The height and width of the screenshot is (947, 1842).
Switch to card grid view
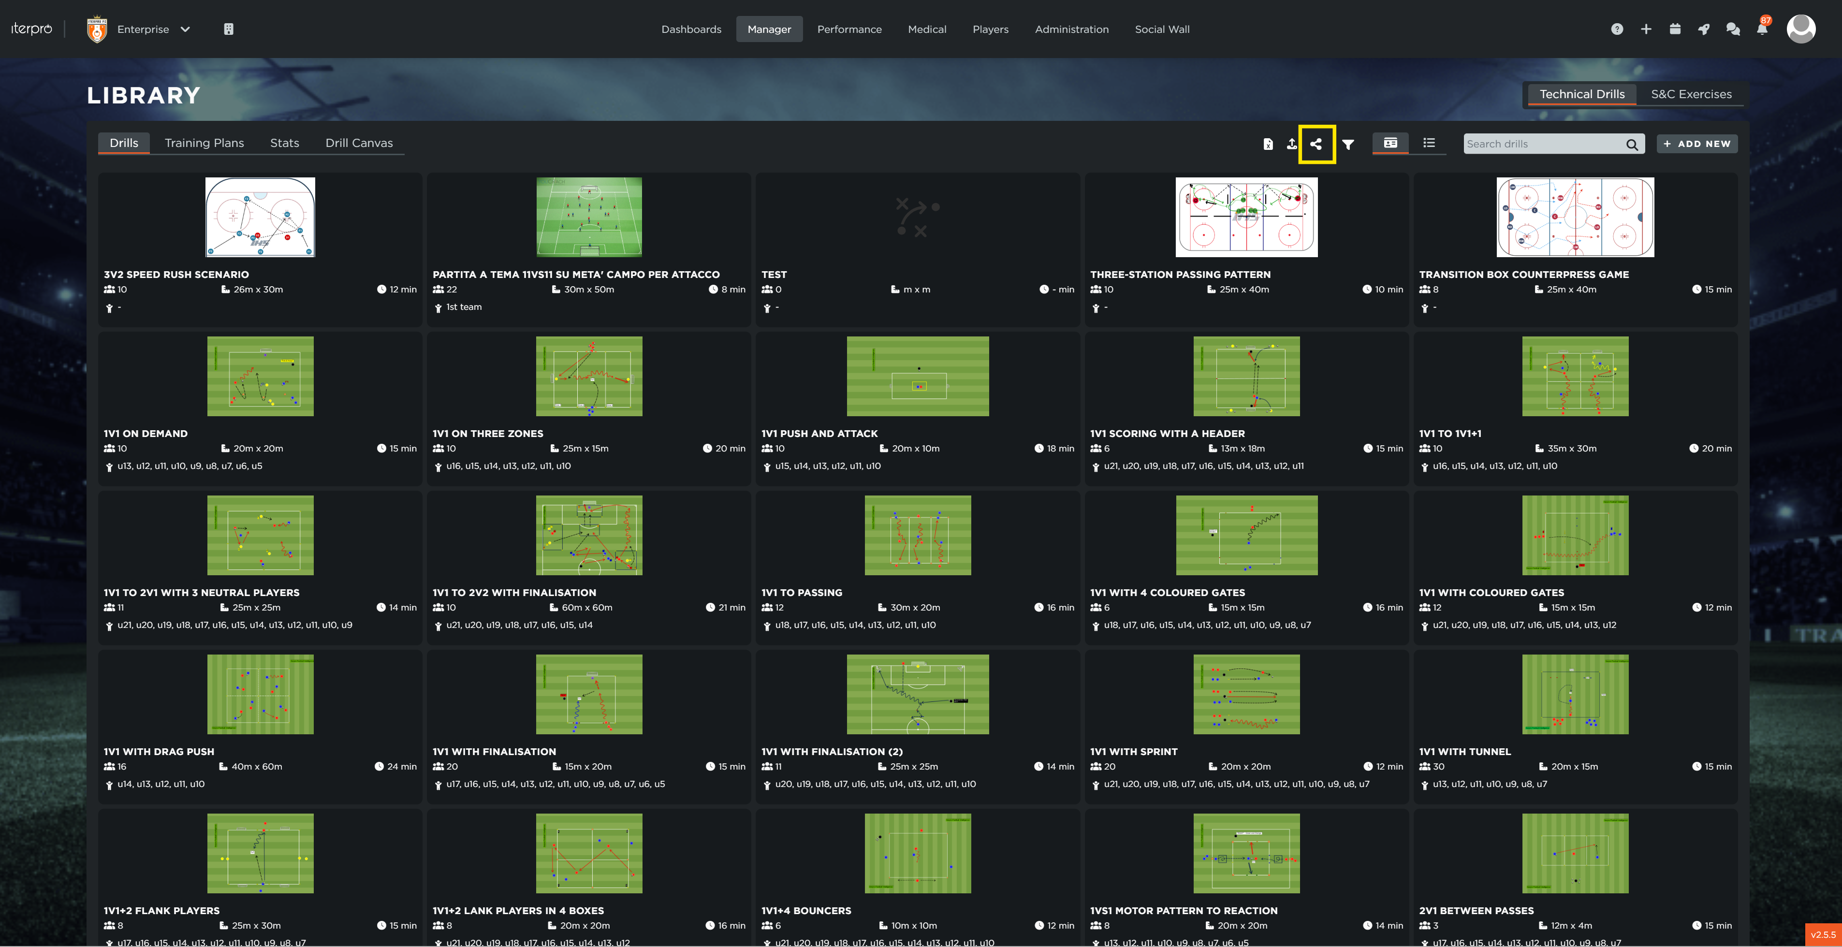[1390, 143]
